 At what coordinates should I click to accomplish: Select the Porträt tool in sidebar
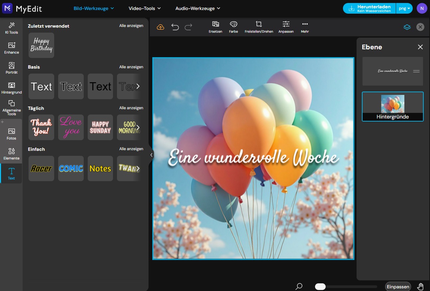point(11,68)
